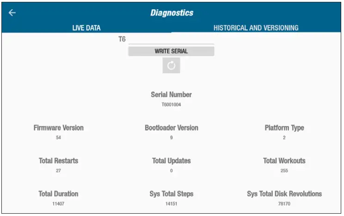The image size is (344, 216).
Task: Click serial value T6001004
Action: click(171, 105)
